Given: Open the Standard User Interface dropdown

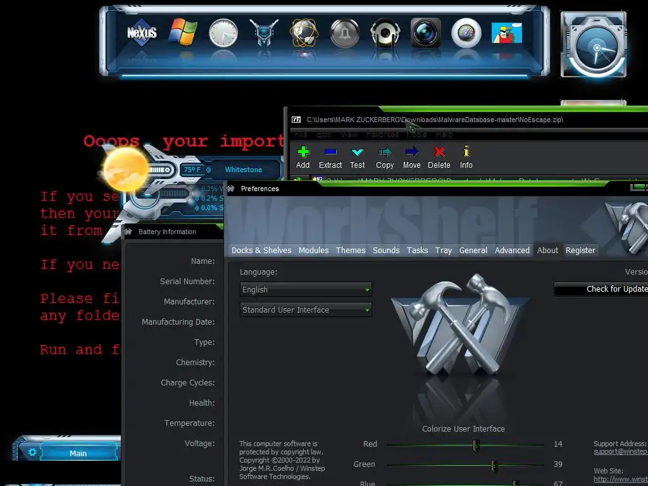Looking at the screenshot, I should point(306,309).
